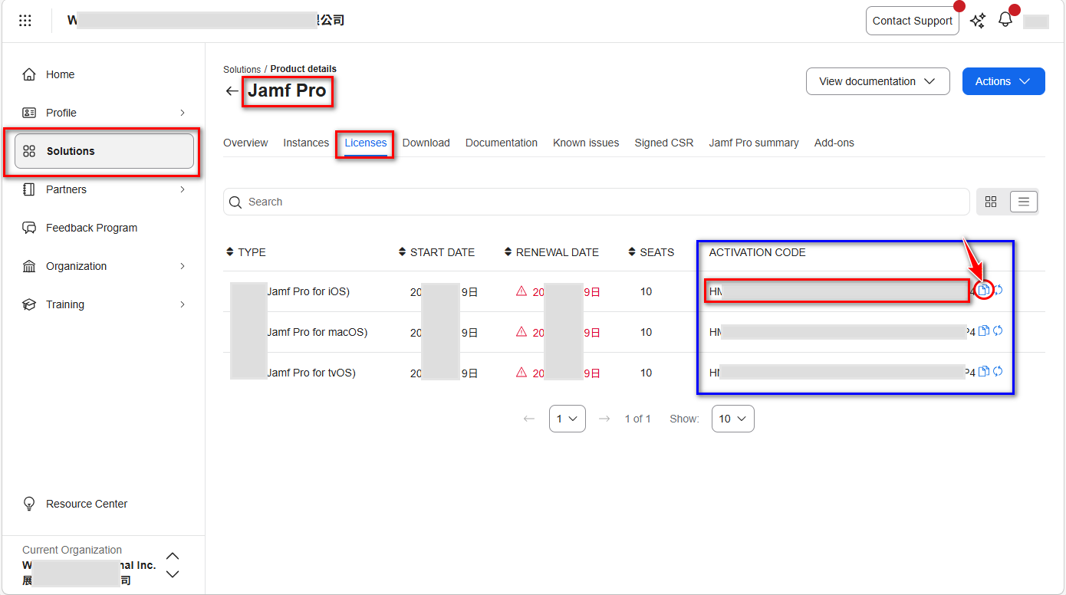Switch to list view layout
The image size is (1066, 595).
tap(1024, 202)
